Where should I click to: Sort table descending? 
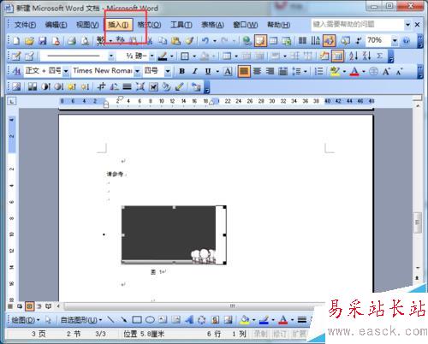click(366, 56)
